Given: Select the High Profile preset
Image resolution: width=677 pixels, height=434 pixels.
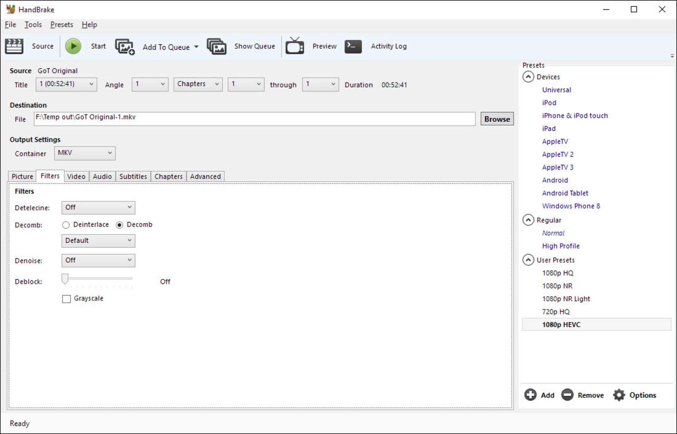Looking at the screenshot, I should [561, 246].
